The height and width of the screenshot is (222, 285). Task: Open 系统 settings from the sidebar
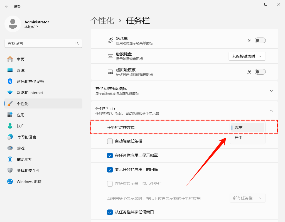coord(19,70)
